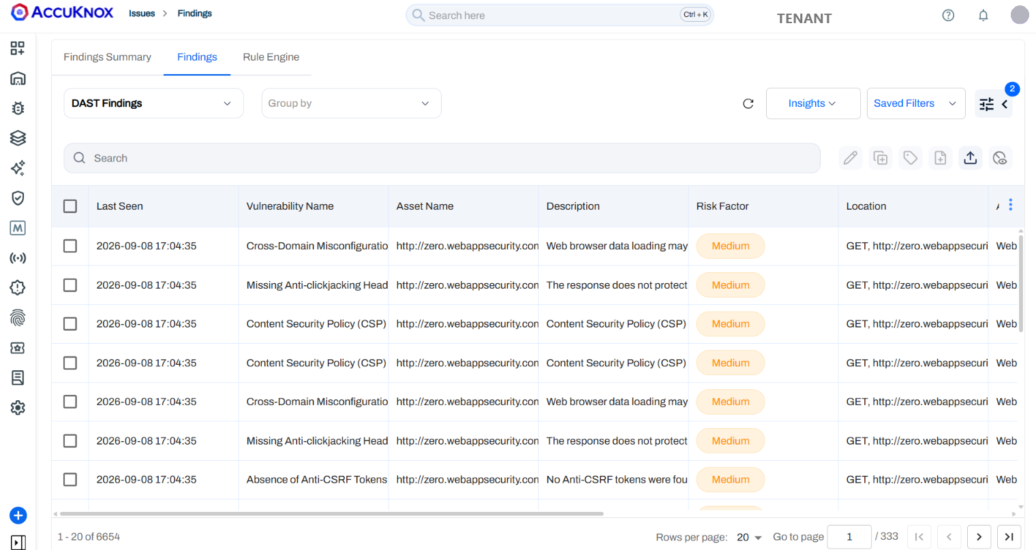Open the Group by dropdown
Screen dimensions: 1036x550
(352, 103)
